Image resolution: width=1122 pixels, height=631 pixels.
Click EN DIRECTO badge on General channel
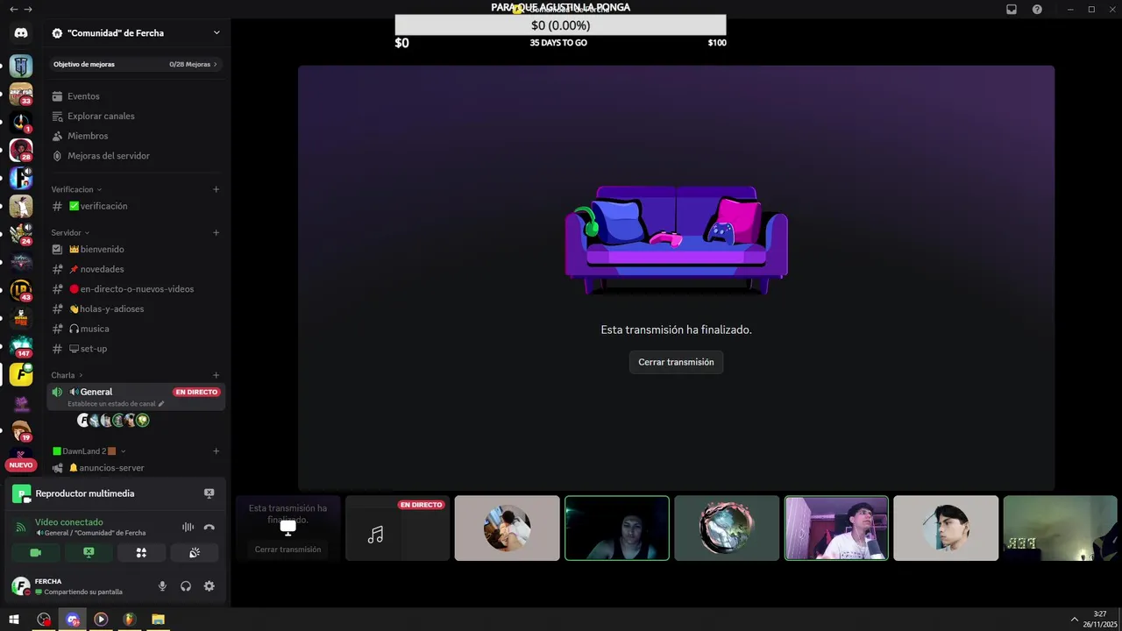[196, 392]
